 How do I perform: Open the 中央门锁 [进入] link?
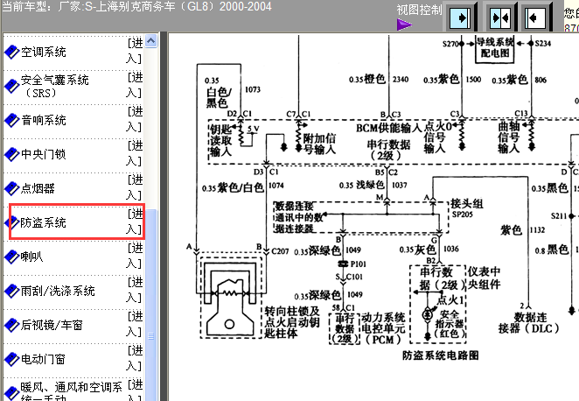[135, 153]
